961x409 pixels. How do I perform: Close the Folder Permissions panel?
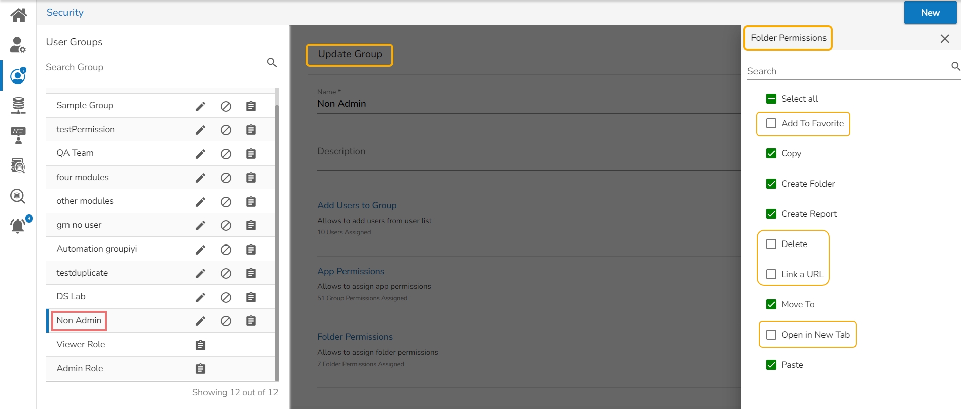pyautogui.click(x=945, y=39)
